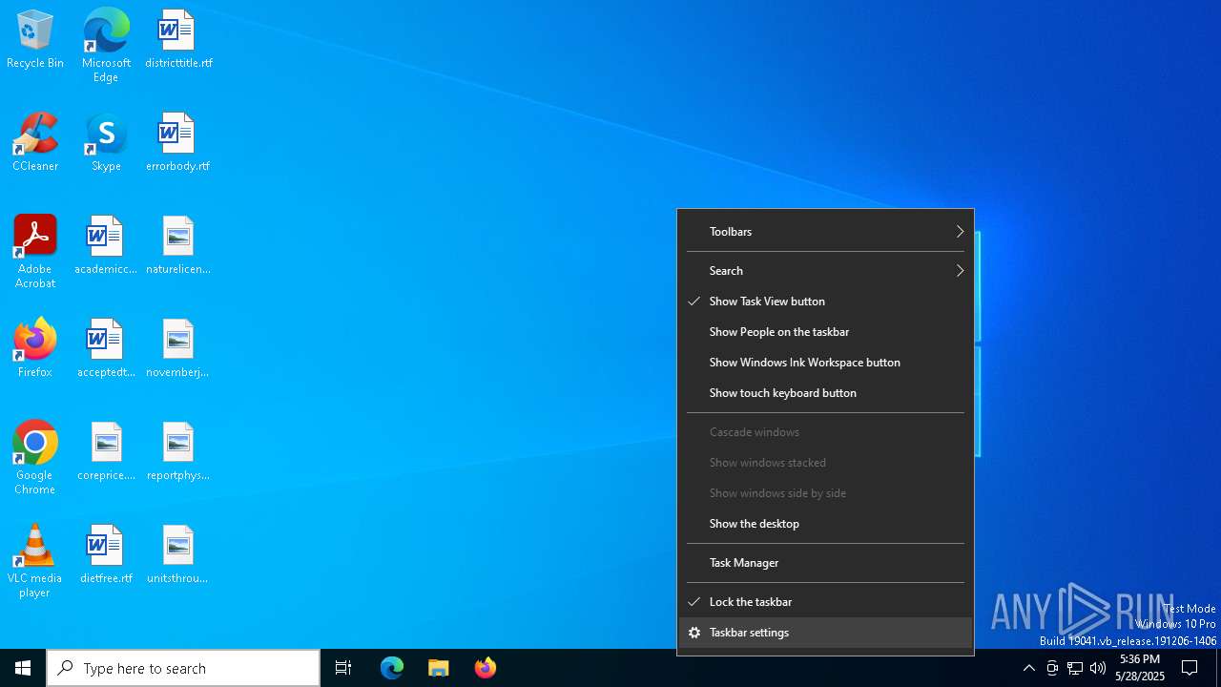
Task: Select the Firefox desktop shortcut
Action: [35, 348]
